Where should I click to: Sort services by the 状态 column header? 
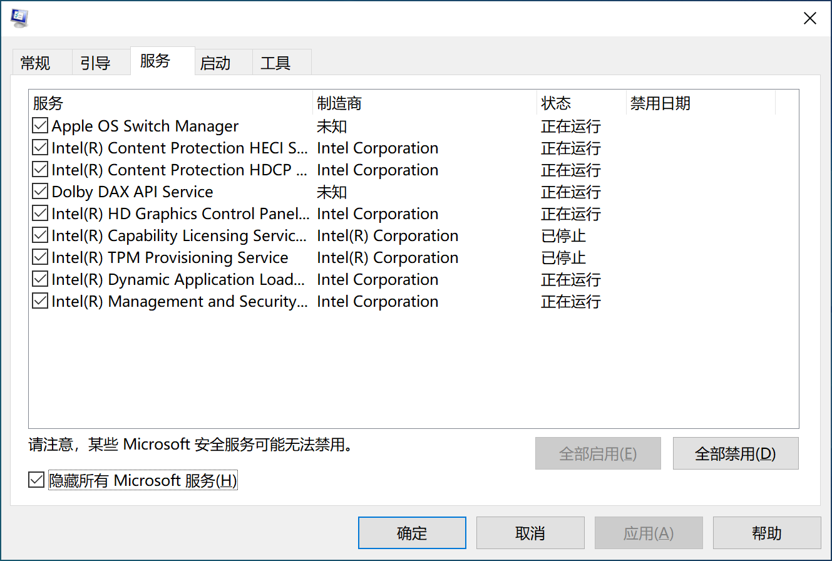(x=580, y=103)
